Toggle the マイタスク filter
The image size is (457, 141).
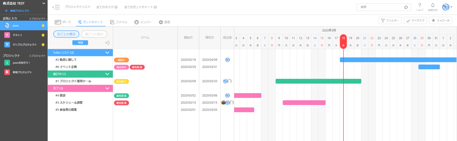415,21
